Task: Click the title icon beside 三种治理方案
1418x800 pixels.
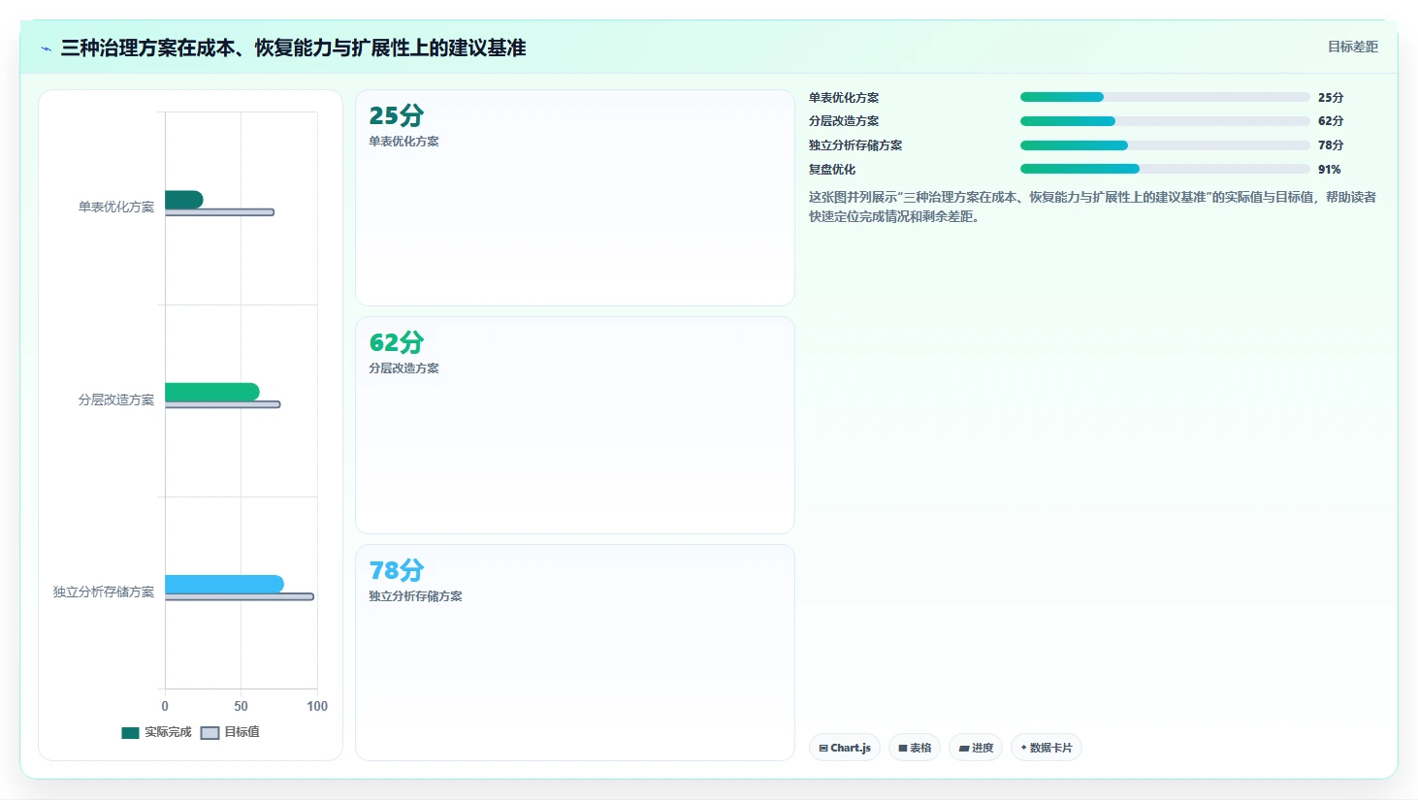Action: point(46,48)
